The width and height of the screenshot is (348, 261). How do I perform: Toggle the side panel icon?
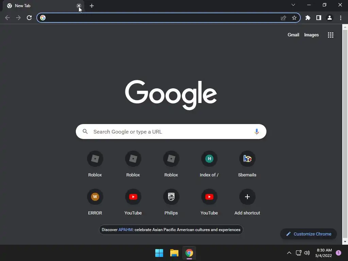pyautogui.click(x=319, y=18)
